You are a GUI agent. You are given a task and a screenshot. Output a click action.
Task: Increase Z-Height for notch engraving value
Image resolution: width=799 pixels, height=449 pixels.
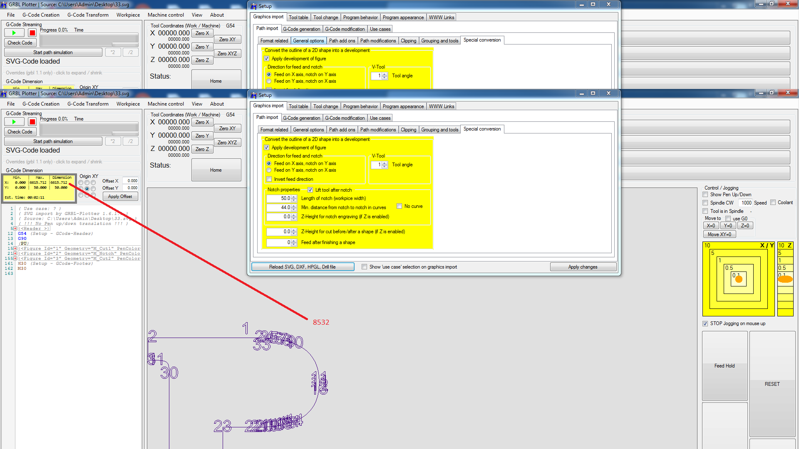pos(294,215)
